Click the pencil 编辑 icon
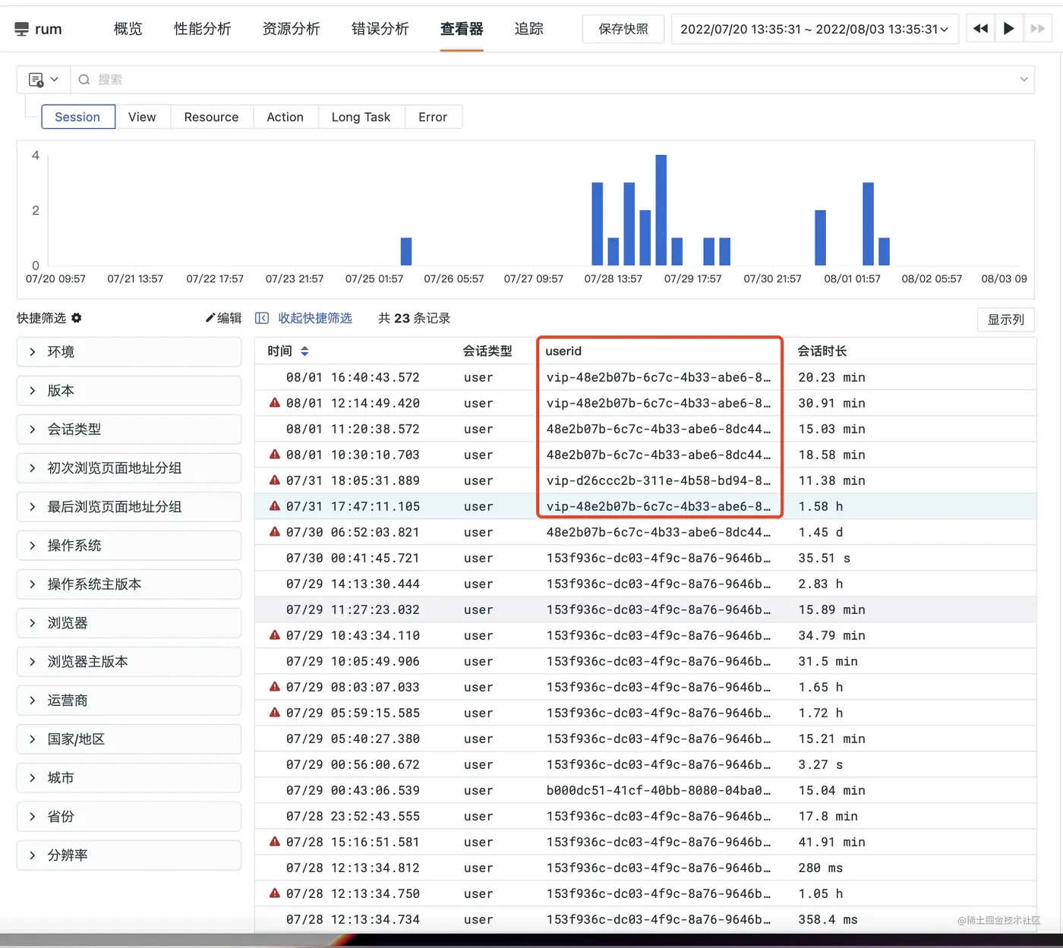Viewport: 1063px width, 948px height. [x=210, y=318]
